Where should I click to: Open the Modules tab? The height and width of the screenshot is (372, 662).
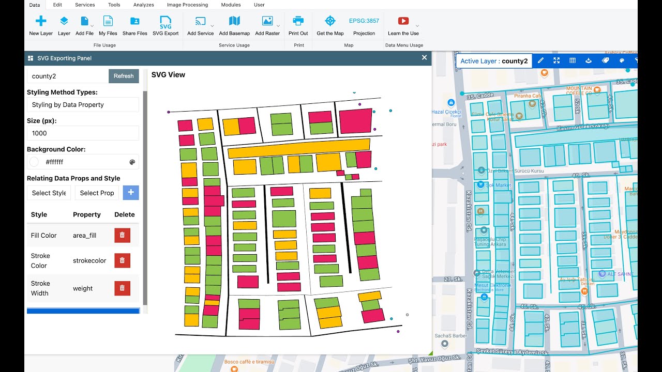coord(231,5)
